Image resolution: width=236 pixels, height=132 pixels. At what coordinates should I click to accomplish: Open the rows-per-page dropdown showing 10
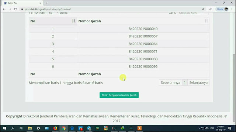tap(52, 13)
